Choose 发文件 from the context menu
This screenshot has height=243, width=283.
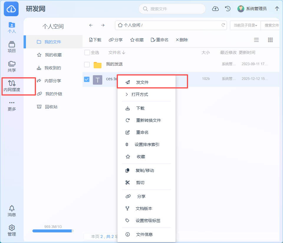tap(142, 82)
